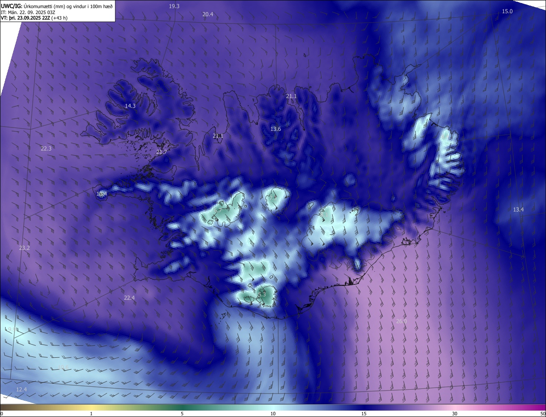
Task: Click the 19.3 value on the map
Action: (x=174, y=6)
